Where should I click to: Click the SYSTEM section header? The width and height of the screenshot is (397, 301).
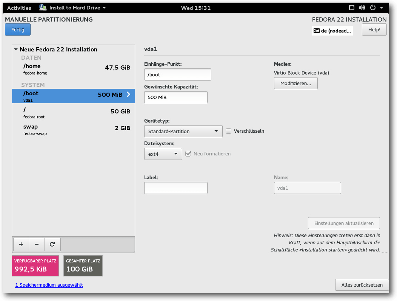(x=33, y=85)
